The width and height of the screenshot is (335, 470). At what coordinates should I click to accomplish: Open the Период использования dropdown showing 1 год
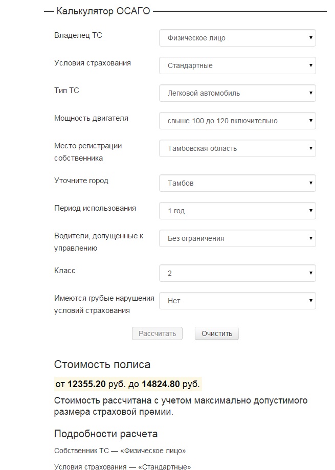237,211
